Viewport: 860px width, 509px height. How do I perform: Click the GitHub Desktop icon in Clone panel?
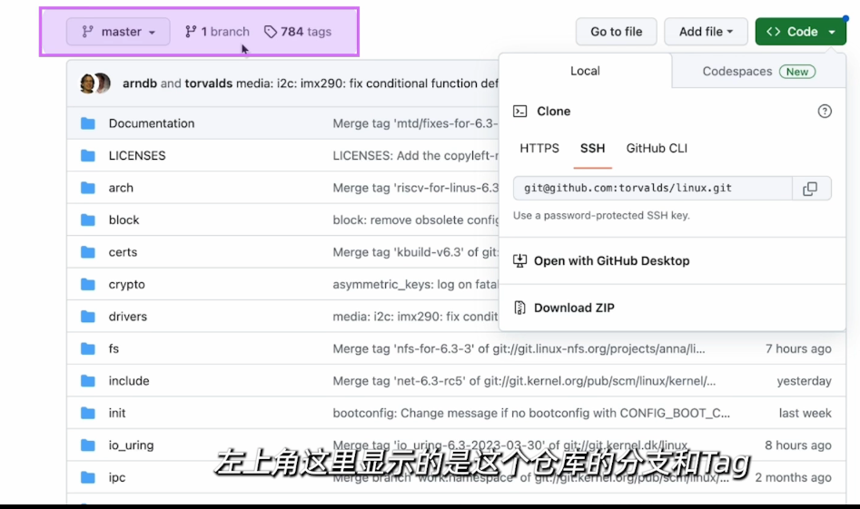(520, 261)
